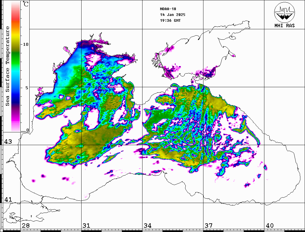The height and width of the screenshot is (232, 305).
Task: Click the longitude label 28
Action: 26,226
